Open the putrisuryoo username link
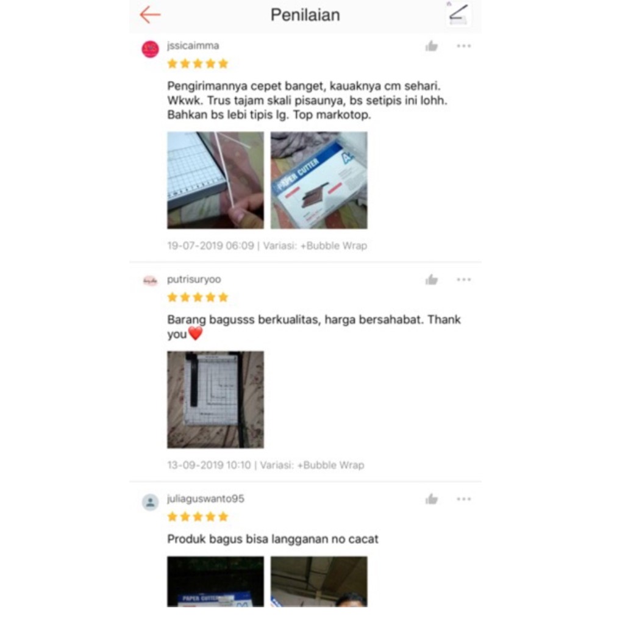617x617 pixels. coord(194,279)
